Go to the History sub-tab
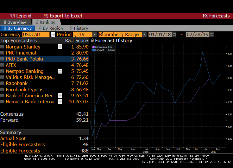The width and height of the screenshot is (233, 168). coord(79,28)
